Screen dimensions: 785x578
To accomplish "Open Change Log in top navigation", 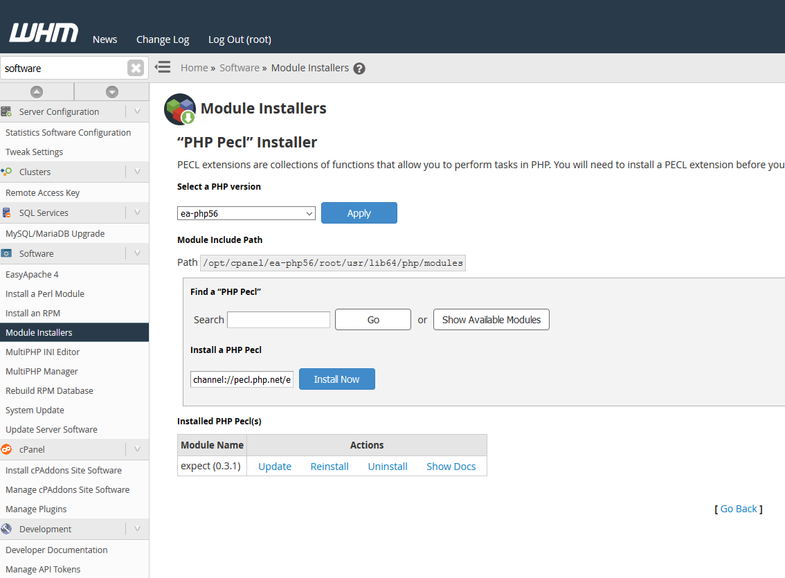I will pyautogui.click(x=163, y=39).
